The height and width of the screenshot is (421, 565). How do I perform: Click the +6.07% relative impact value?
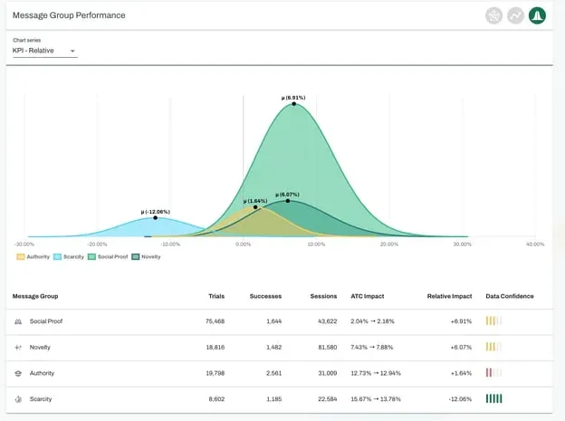[x=461, y=347]
